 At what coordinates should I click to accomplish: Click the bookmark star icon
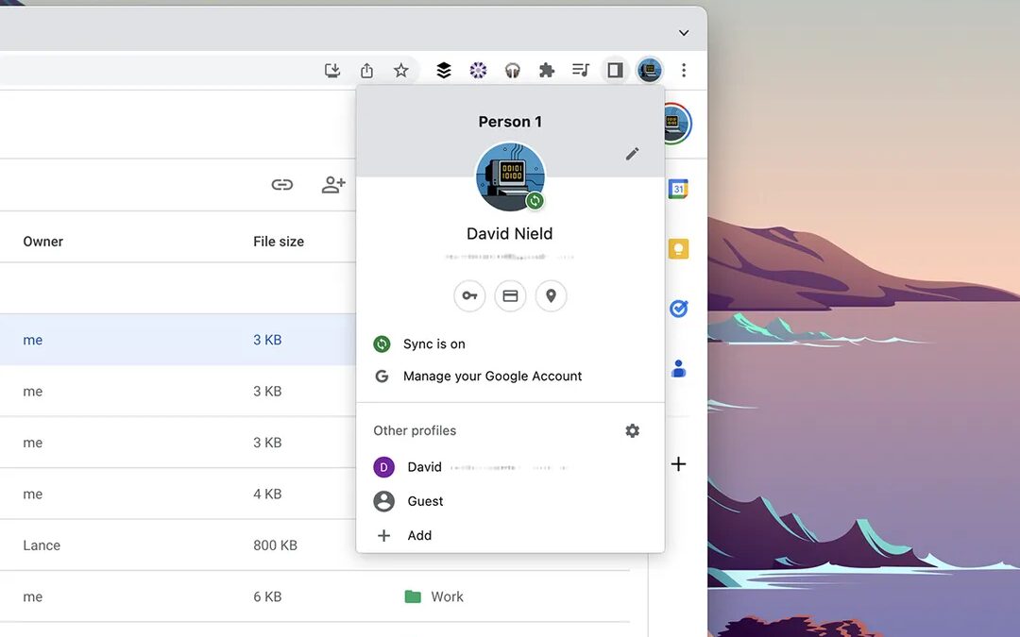401,70
